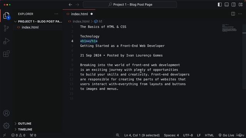The image size is (246, 138).
Task: Open Explorer views and more actions menu
Action: [x=57, y=14]
